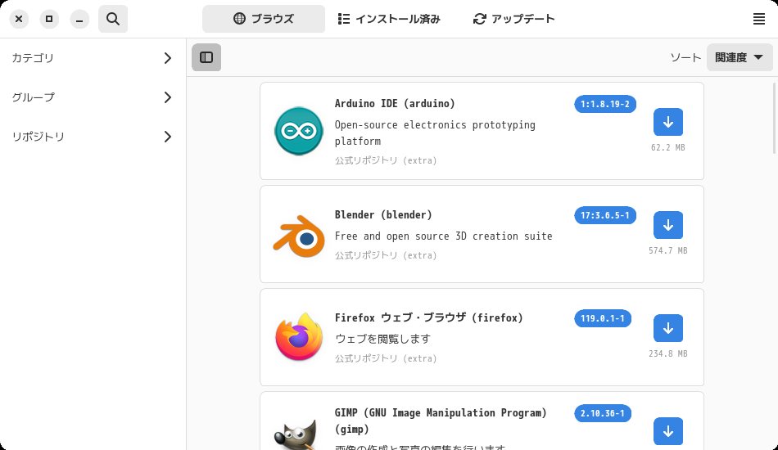The image size is (778, 450).
Task: Switch to the インストール済み tab
Action: pyautogui.click(x=389, y=19)
